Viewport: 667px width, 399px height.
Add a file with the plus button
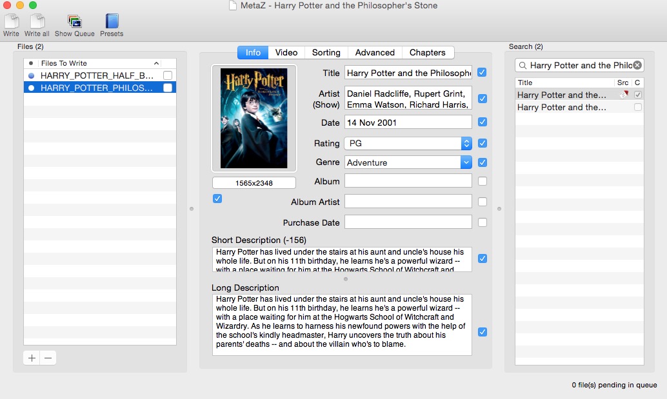point(32,358)
